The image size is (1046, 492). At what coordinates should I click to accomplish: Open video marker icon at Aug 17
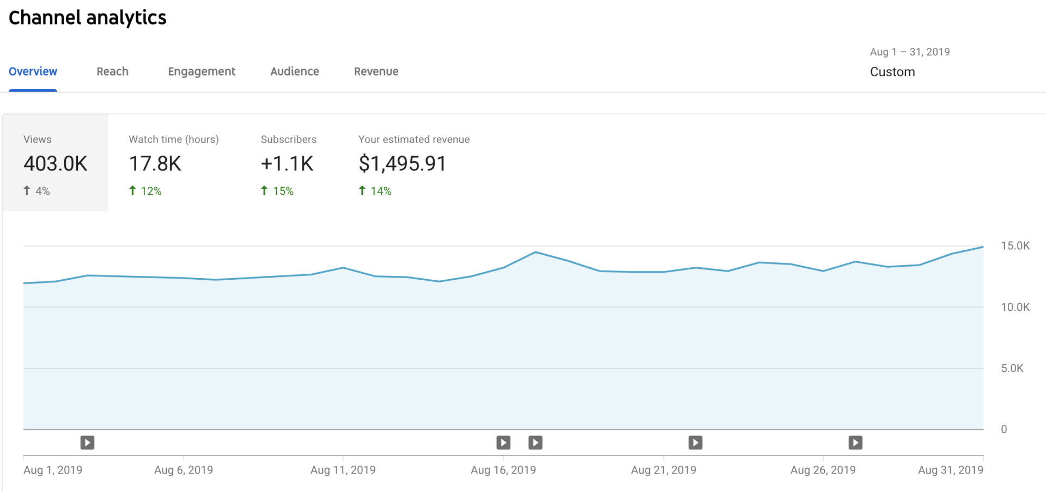tap(536, 442)
